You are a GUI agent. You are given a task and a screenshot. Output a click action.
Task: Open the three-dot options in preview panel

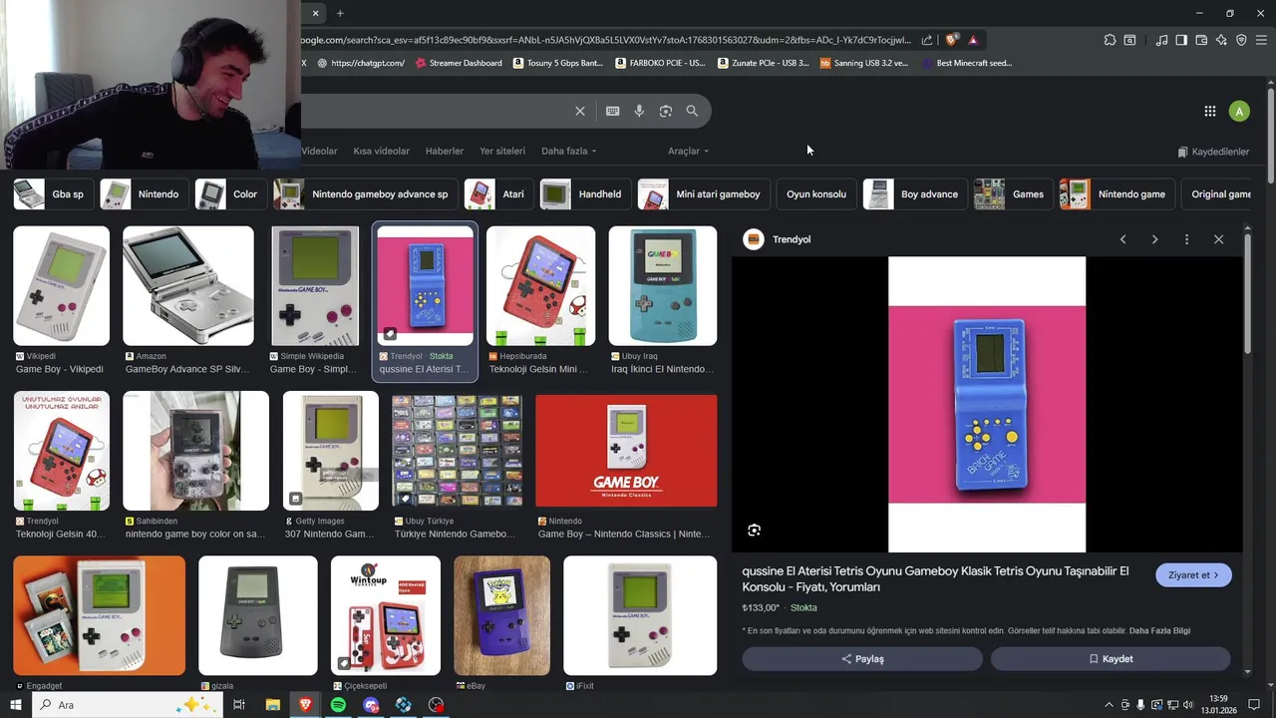(1186, 239)
